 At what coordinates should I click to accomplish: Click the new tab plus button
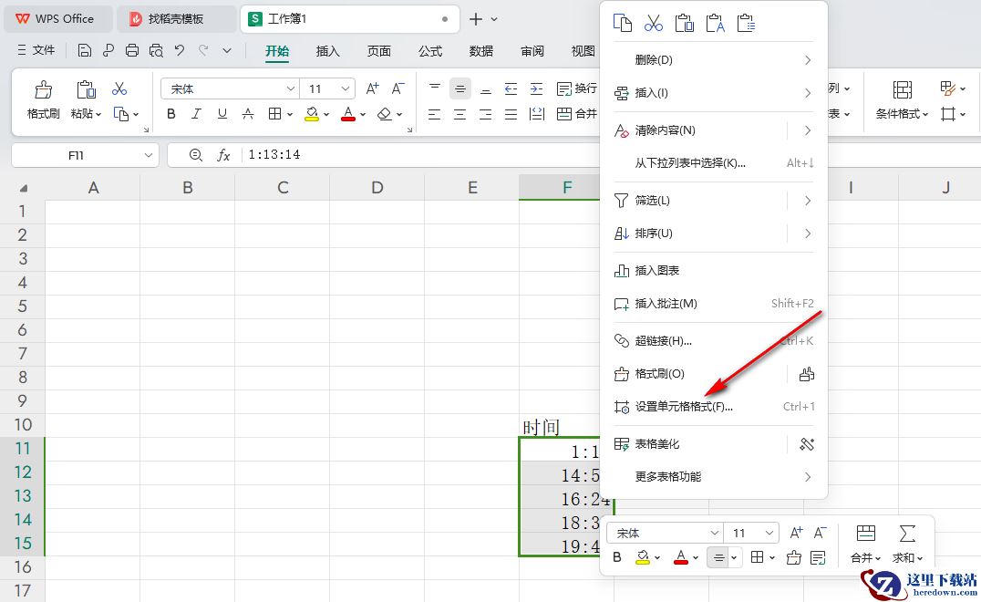[x=476, y=19]
